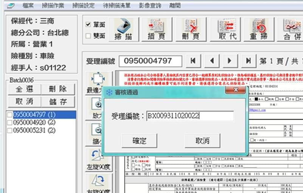Click the 插頁 insert page button
The width and height of the screenshot is (303, 193).
[157, 30]
